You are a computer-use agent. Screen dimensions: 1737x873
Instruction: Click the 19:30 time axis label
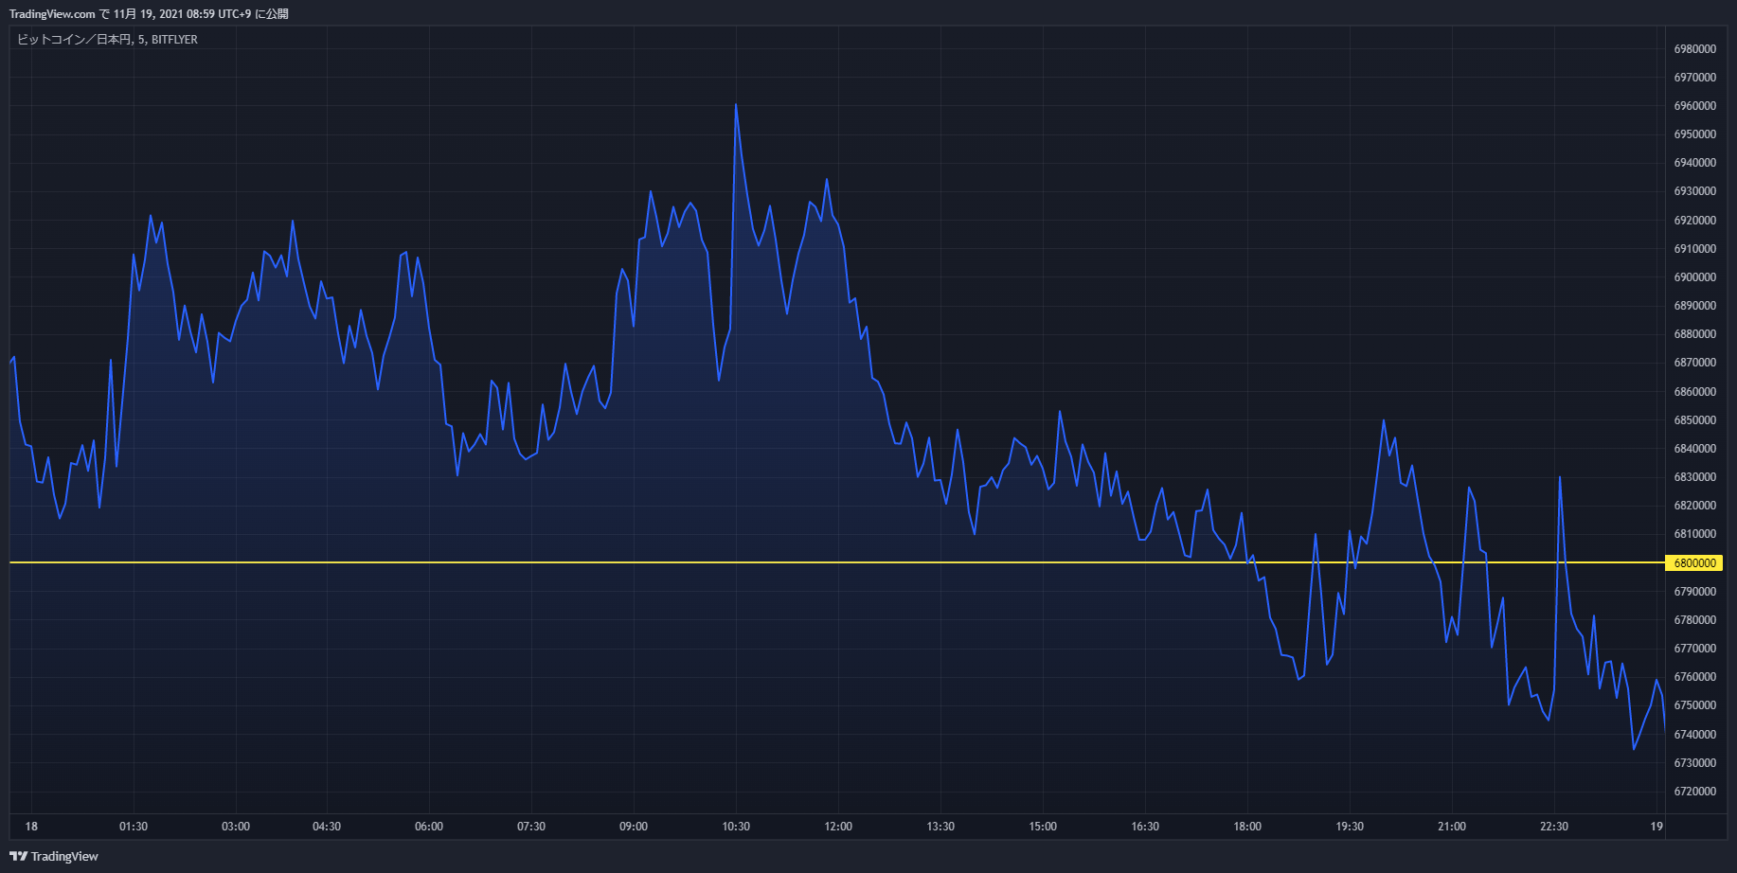click(x=1350, y=827)
